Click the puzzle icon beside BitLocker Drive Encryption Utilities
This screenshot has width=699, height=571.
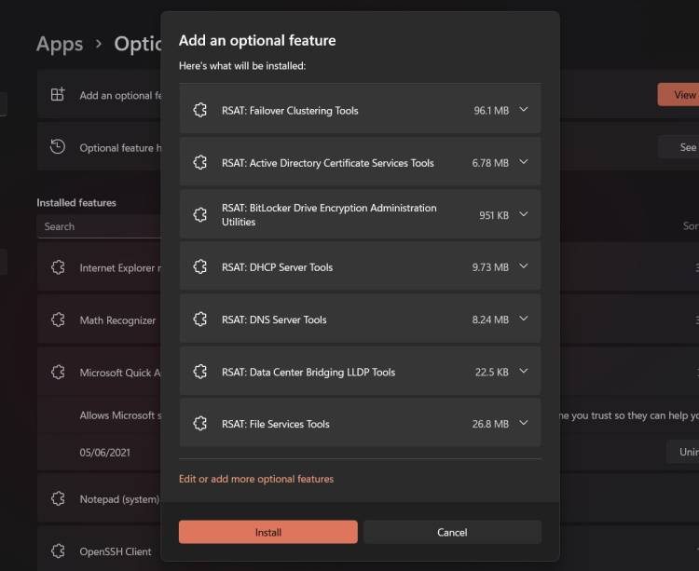pos(200,214)
